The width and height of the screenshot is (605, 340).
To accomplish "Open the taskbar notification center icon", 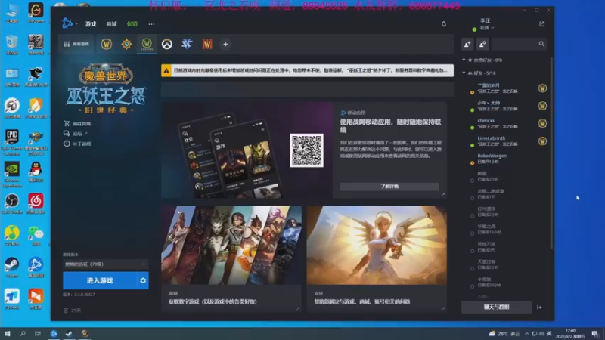I will (595, 334).
